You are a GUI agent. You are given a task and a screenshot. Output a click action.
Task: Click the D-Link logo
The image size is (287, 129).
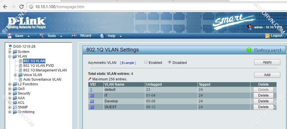click(x=26, y=22)
